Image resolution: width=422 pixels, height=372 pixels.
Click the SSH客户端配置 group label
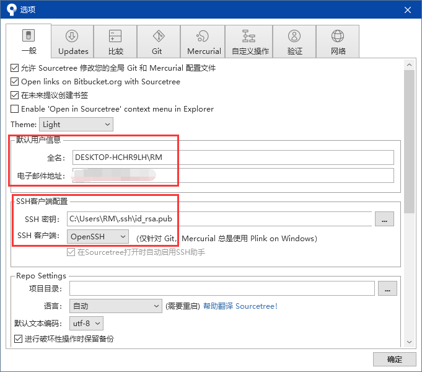click(42, 201)
